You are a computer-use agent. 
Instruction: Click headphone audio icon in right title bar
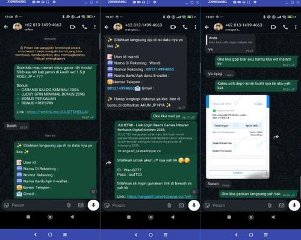pyautogui.click(x=244, y=2)
